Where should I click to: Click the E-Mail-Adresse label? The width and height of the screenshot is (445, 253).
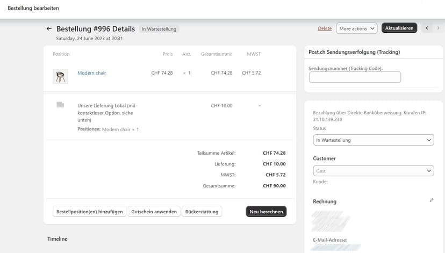point(330,240)
